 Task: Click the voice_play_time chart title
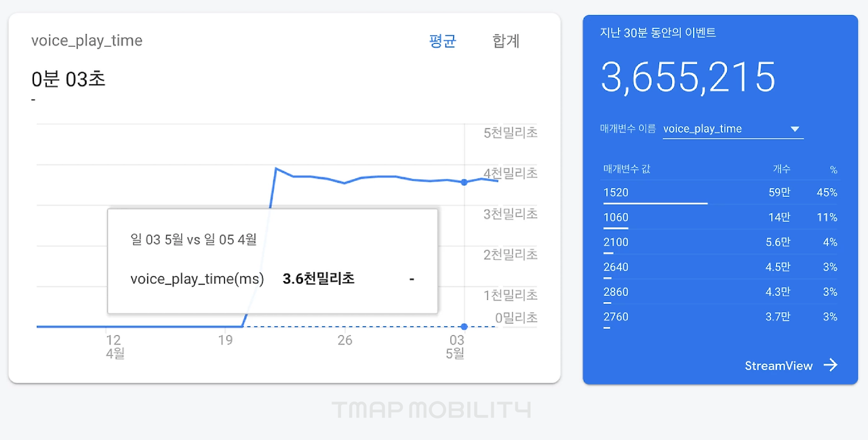[x=86, y=41]
